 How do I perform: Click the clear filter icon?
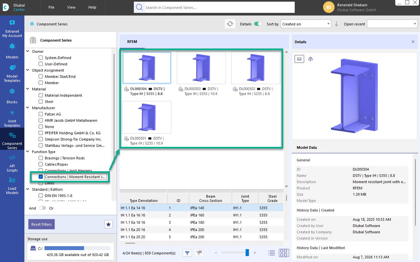tap(199, 253)
